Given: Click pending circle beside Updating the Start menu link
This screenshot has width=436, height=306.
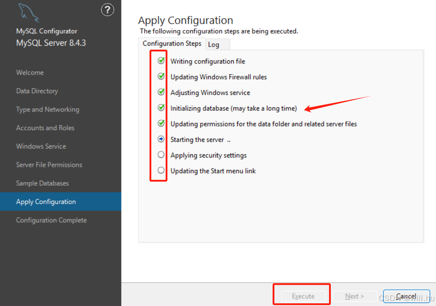Looking at the screenshot, I should coord(161,170).
